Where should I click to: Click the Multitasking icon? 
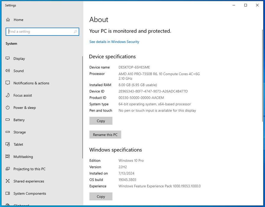tap(8, 156)
